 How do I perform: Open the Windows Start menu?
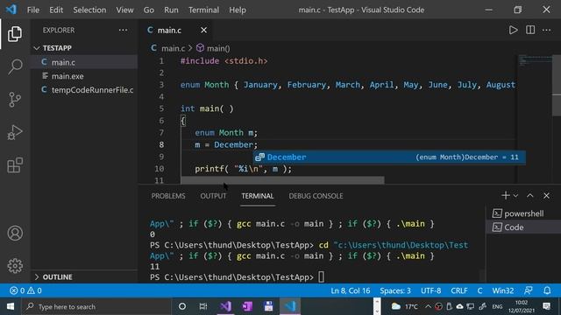click(x=10, y=306)
